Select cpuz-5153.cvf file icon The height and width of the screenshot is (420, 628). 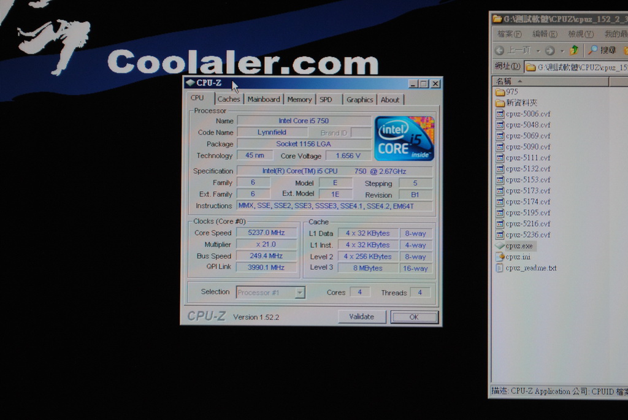tap(500, 180)
